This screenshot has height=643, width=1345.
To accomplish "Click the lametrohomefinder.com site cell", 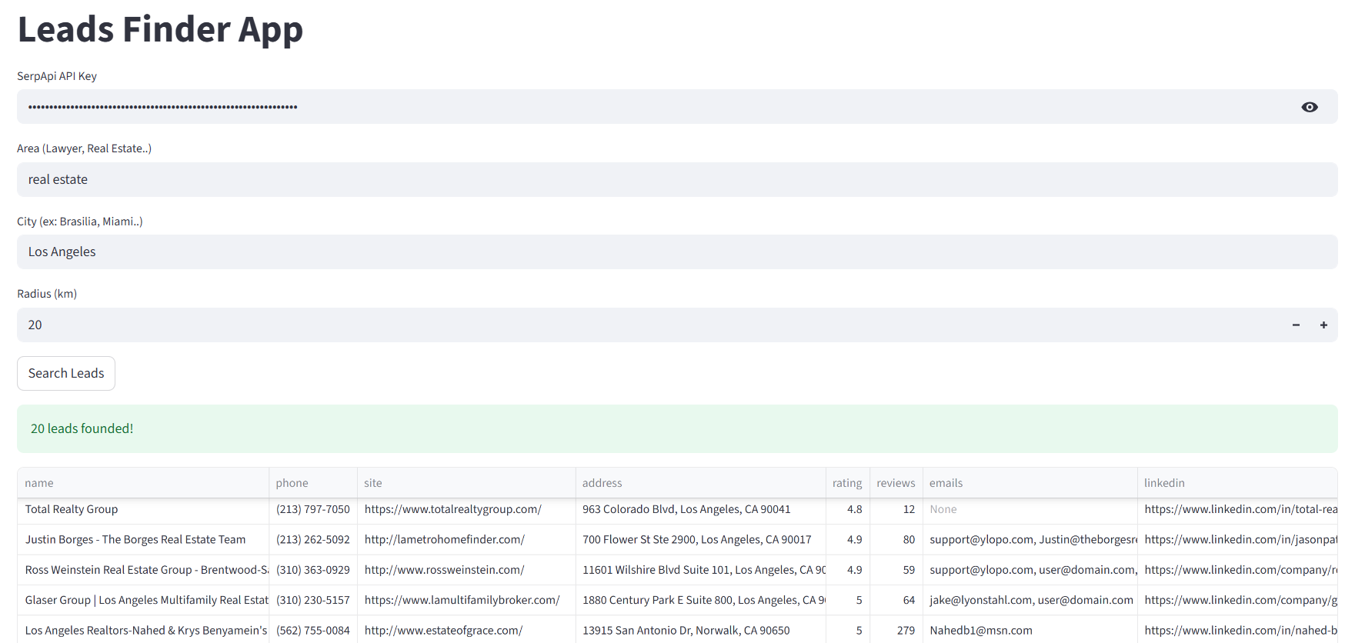I will point(466,540).
